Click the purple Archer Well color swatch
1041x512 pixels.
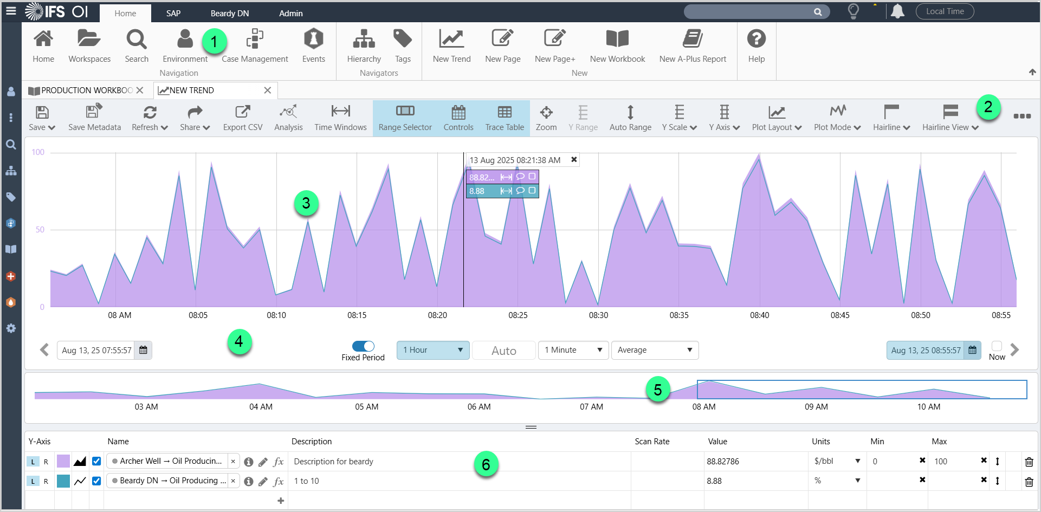pos(63,462)
